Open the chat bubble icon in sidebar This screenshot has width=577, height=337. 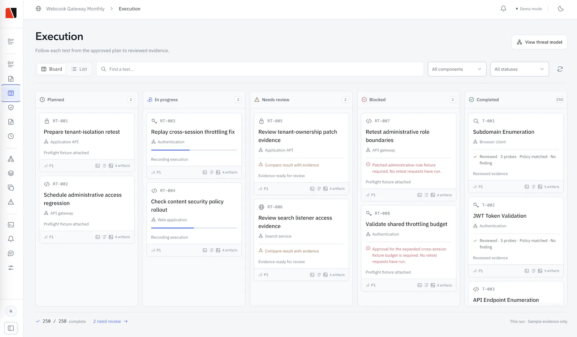(11, 253)
